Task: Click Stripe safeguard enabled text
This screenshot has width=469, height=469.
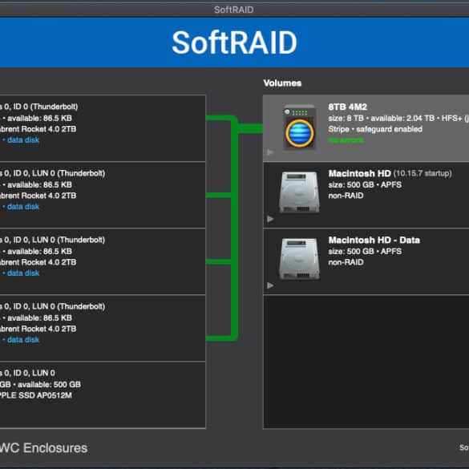Action: click(x=375, y=129)
